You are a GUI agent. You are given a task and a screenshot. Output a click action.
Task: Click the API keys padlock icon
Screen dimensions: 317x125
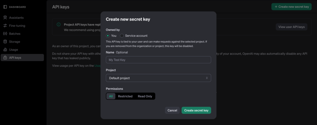(5, 58)
